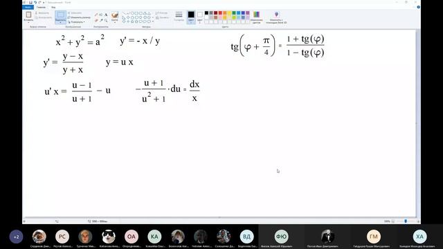This screenshot has width=443, height=249.
Task: Open the quick access toolbar customize arrow
Action: (44, 3)
